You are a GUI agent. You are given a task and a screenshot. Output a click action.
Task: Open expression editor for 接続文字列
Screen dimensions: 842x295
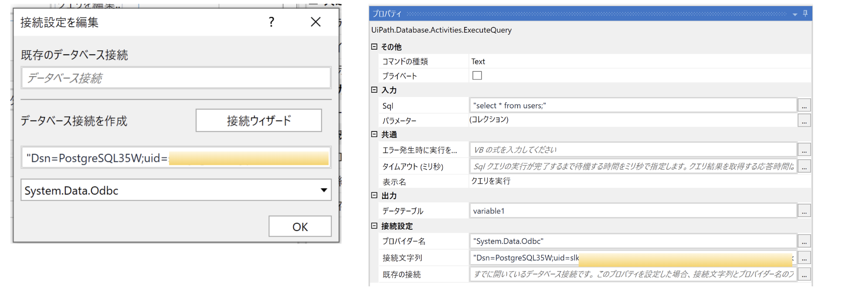[x=804, y=258]
